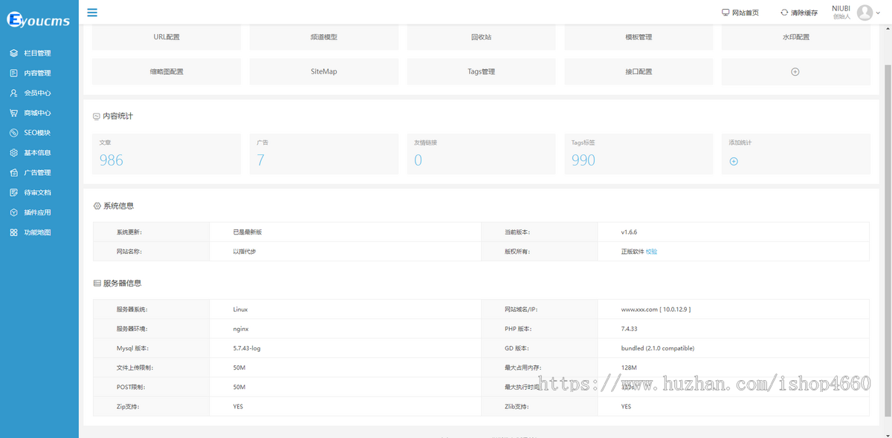Click the user avatar in the header

[864, 12]
